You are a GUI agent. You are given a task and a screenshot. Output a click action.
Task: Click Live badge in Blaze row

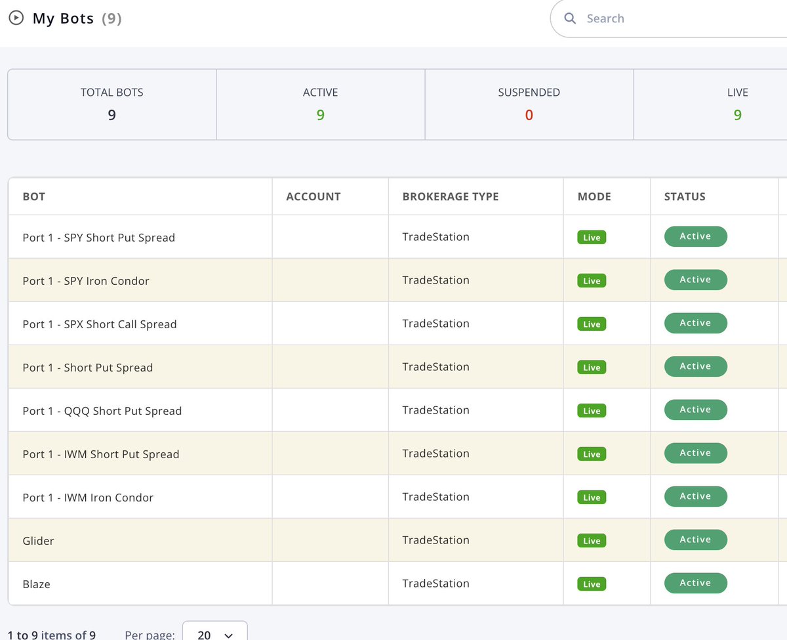pos(592,584)
